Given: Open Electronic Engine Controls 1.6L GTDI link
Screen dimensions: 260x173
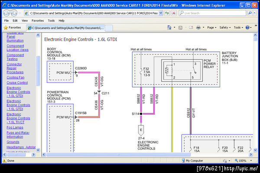Looking at the screenshot, I should coord(18,105).
